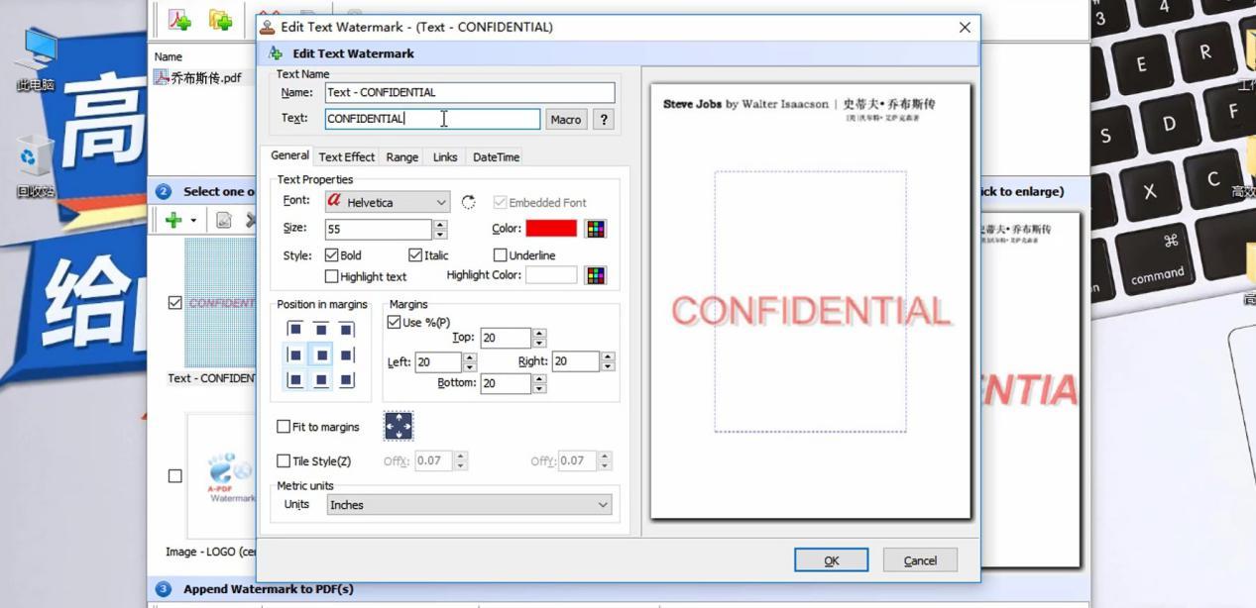Set position to bottom-right in margins
Viewport: 1256px width, 608px height.
(346, 379)
